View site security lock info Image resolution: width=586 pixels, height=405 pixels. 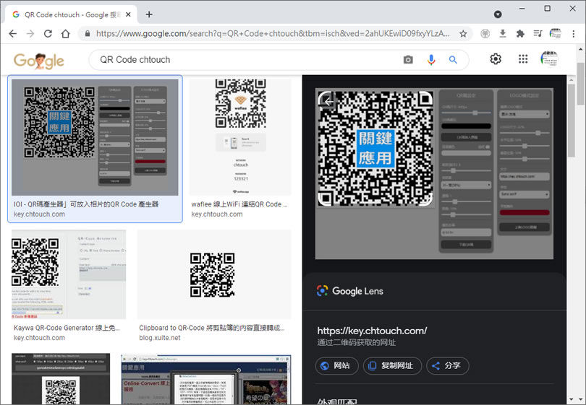pyautogui.click(x=88, y=33)
